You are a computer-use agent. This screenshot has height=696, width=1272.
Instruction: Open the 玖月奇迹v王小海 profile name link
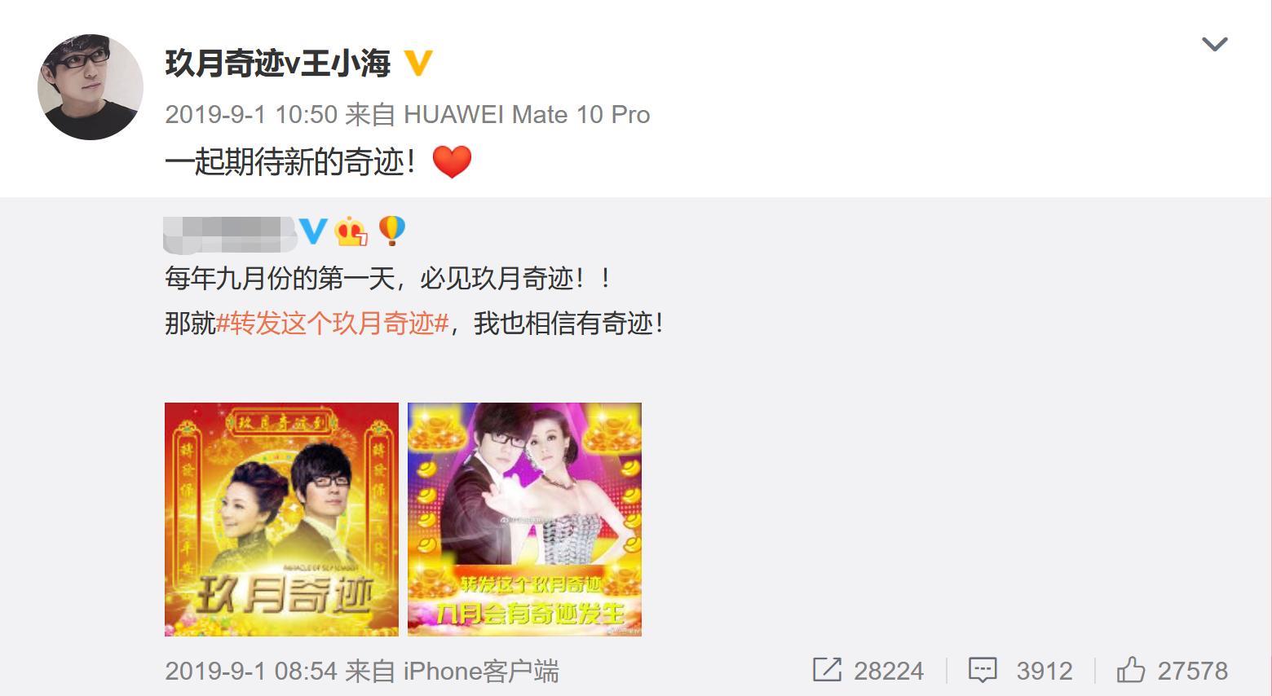point(278,64)
